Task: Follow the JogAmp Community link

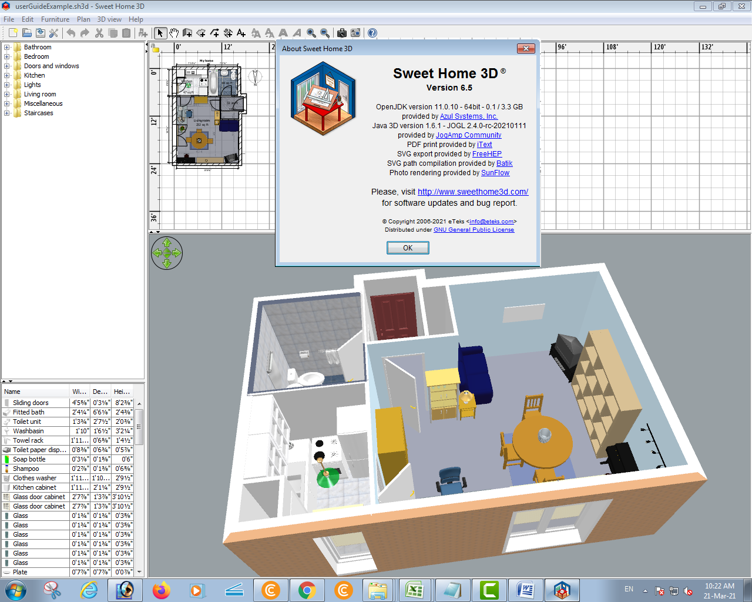Action: (468, 135)
